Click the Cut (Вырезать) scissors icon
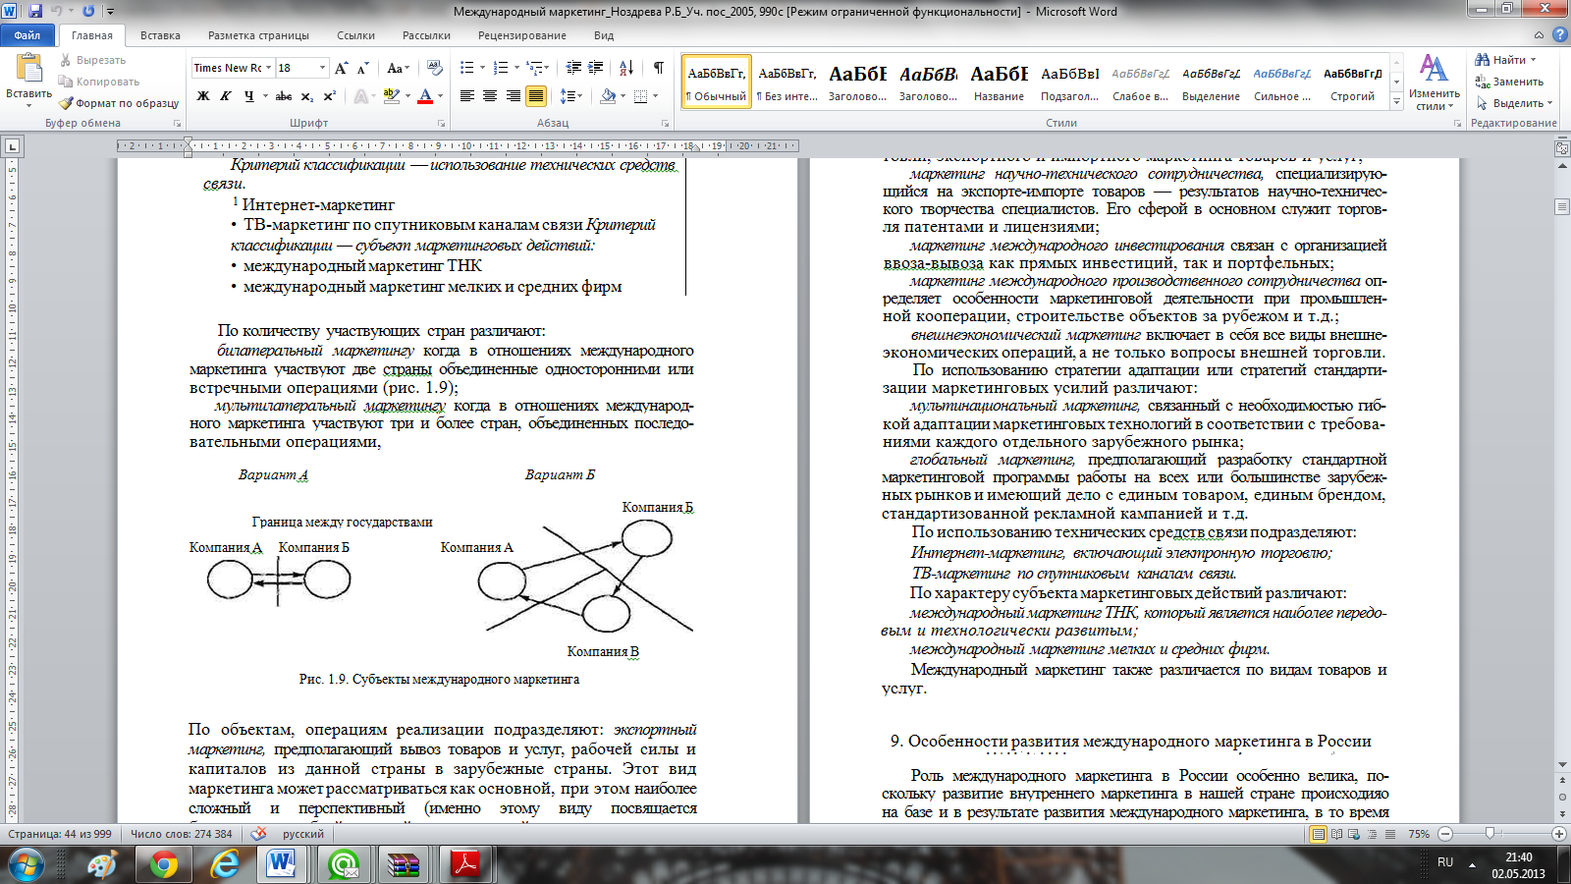The height and width of the screenshot is (884, 1571). [x=66, y=60]
